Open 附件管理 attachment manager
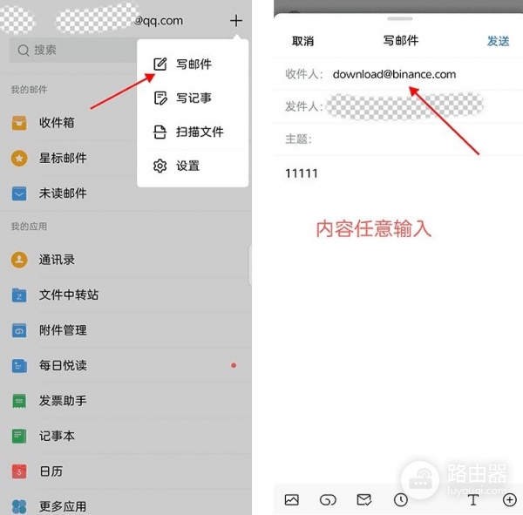This screenshot has height=515, width=523. pos(63,330)
